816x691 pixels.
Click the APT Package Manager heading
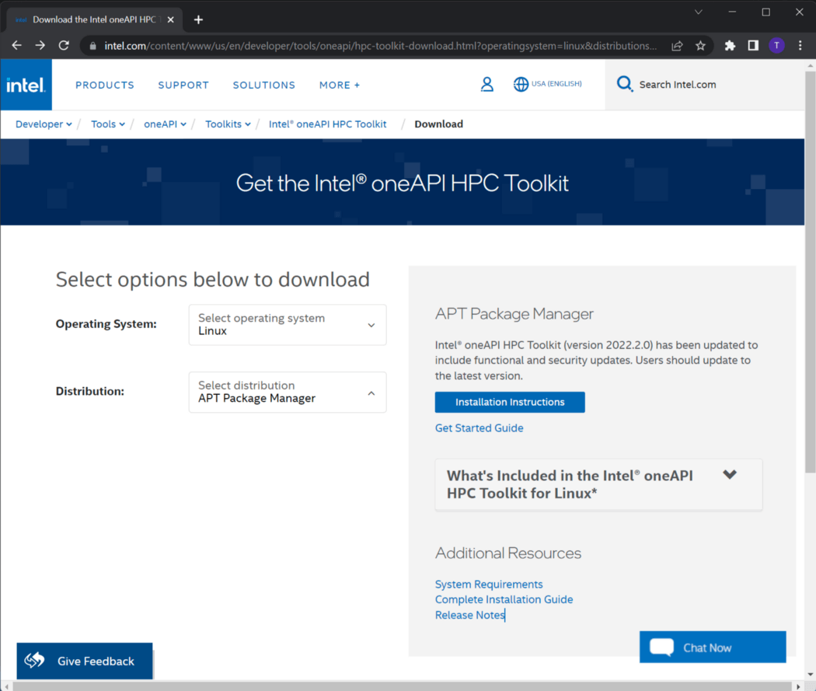(514, 314)
